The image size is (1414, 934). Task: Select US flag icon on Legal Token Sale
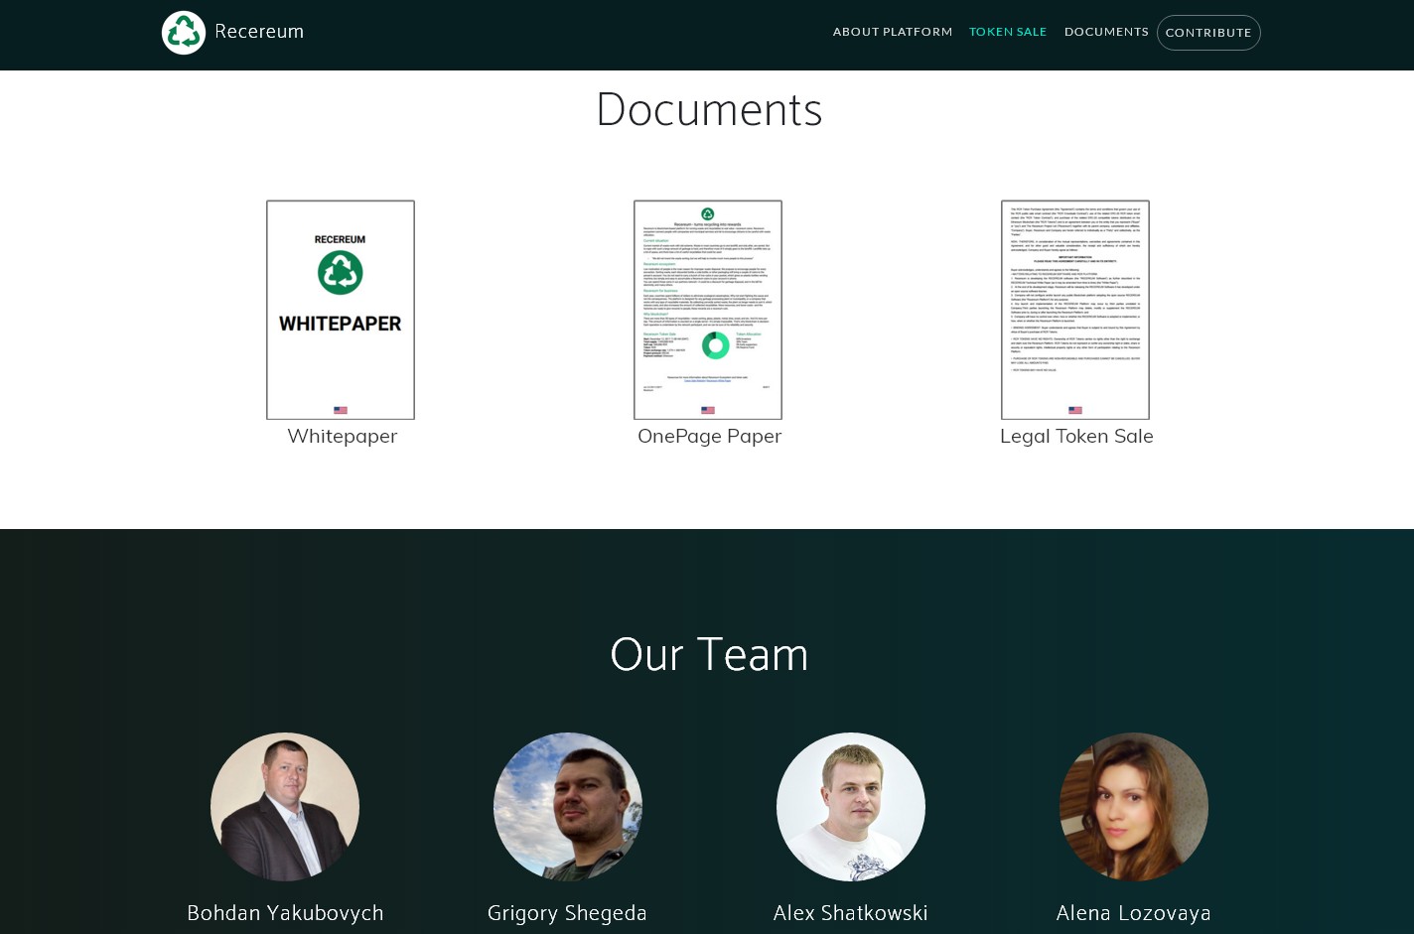(x=1075, y=410)
